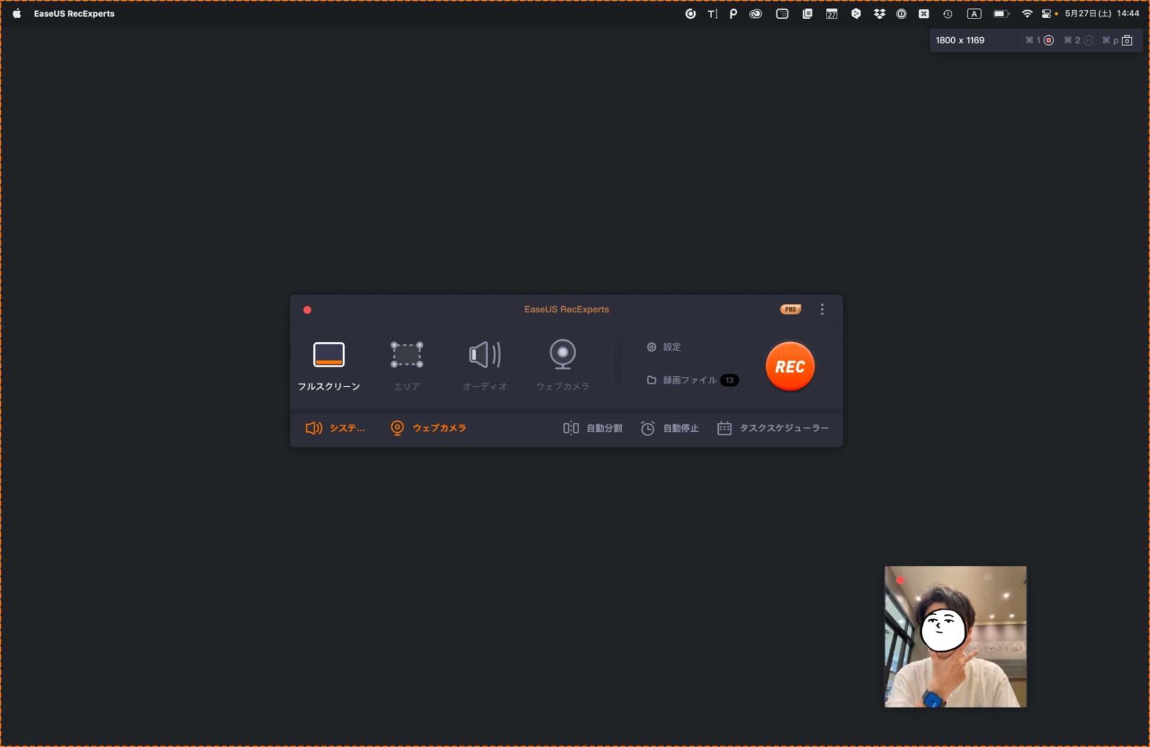Select the Area recording mode icon
The height and width of the screenshot is (747, 1150).
click(x=407, y=355)
